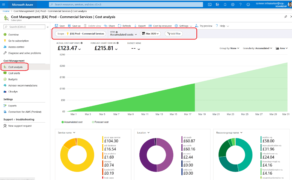
Task: Click Try preview in the toolbar
Action: coord(204,26)
